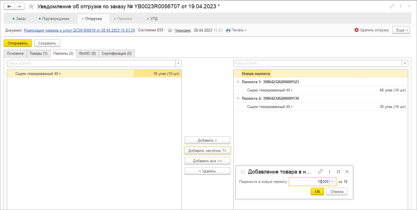Click the quantity field showing 18,000
The height and width of the screenshot is (210, 417).
309,182
